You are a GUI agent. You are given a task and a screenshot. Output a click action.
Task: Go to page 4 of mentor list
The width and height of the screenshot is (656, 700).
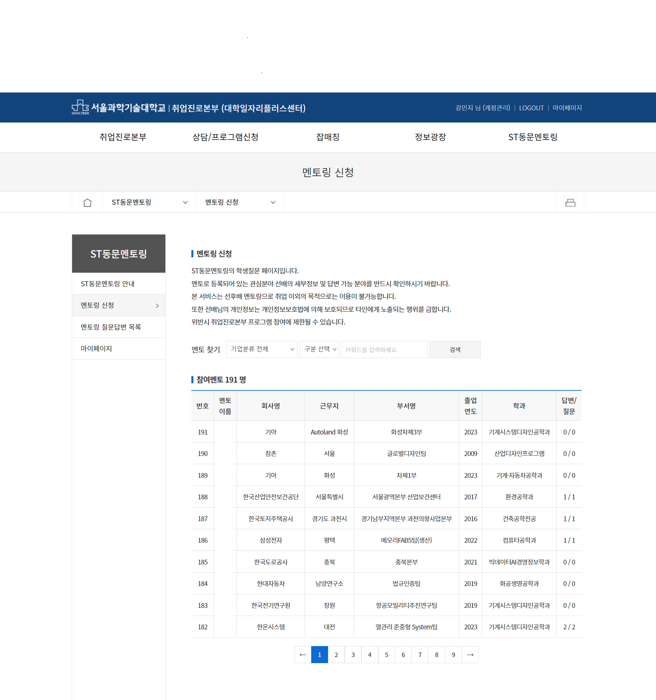pyautogui.click(x=370, y=655)
